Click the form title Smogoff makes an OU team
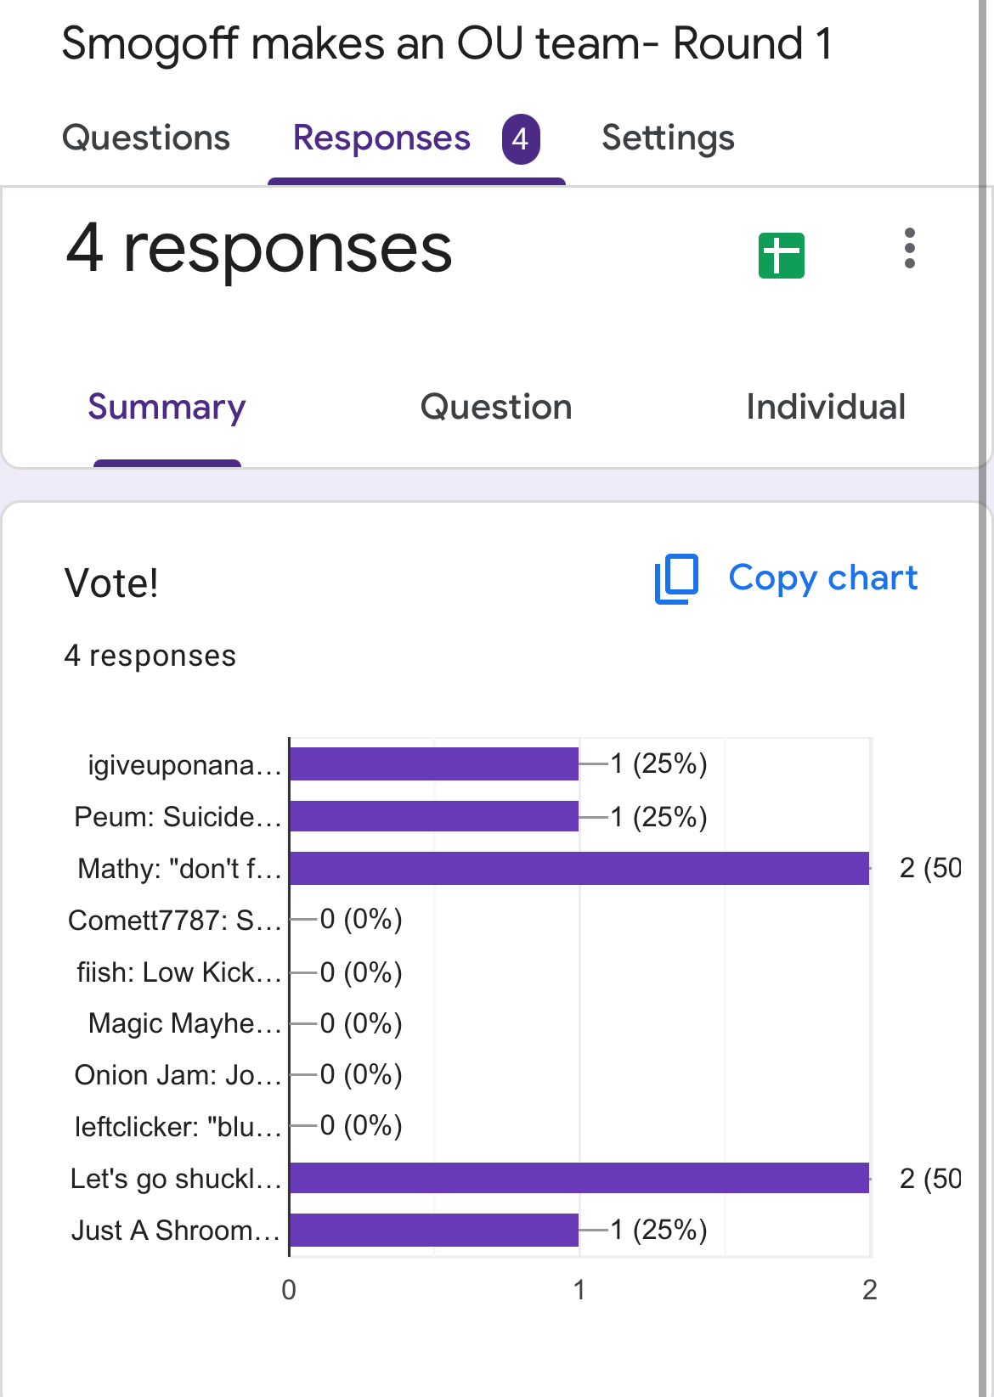 447,44
